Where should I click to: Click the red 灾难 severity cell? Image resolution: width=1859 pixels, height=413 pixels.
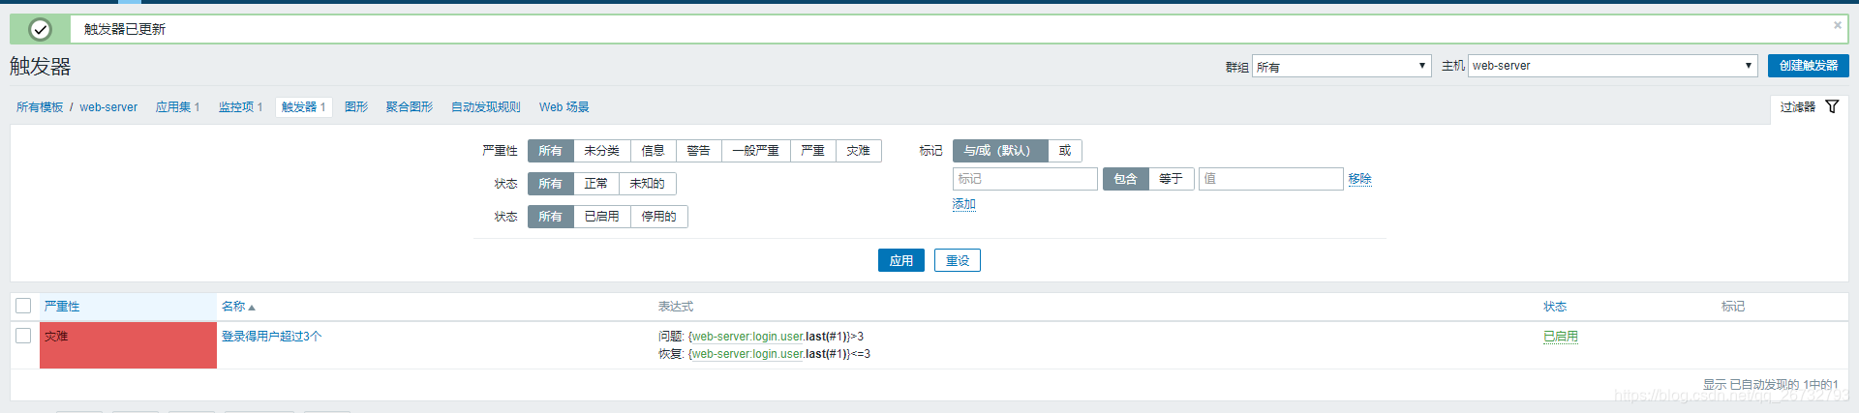[x=128, y=345]
